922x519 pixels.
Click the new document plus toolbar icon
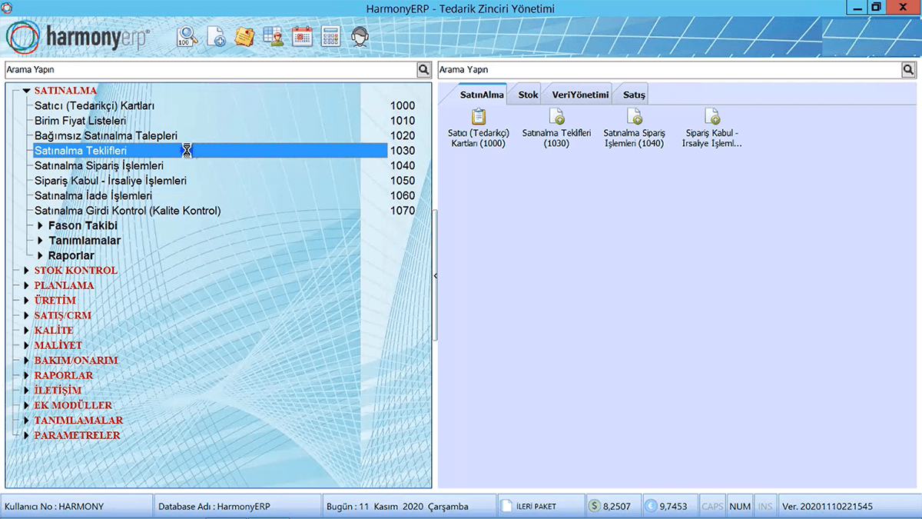tap(216, 36)
